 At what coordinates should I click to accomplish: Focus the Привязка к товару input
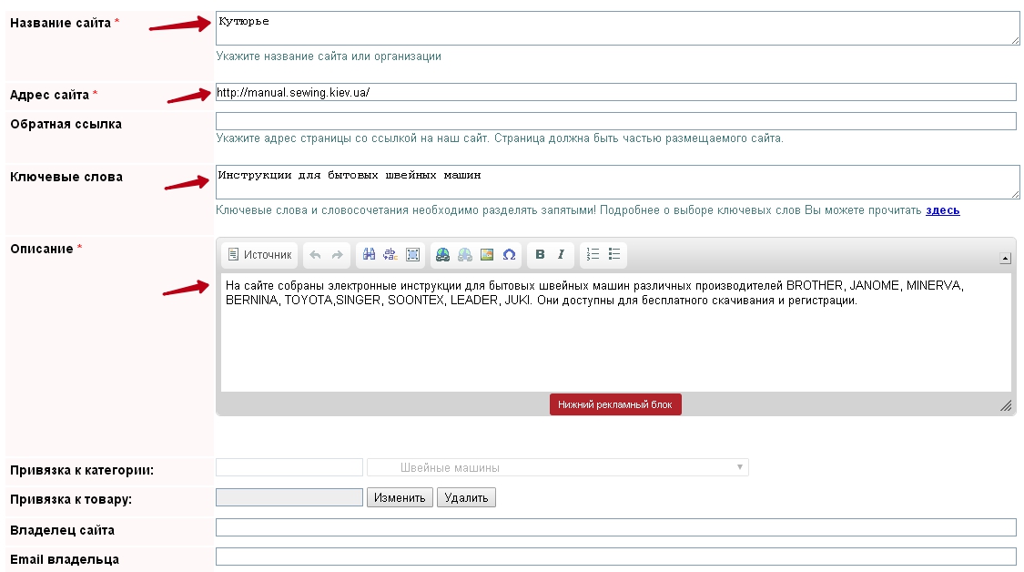click(289, 497)
